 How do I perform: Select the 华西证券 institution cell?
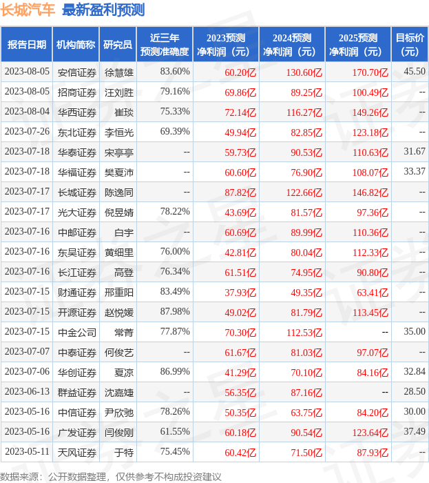tap(77, 112)
